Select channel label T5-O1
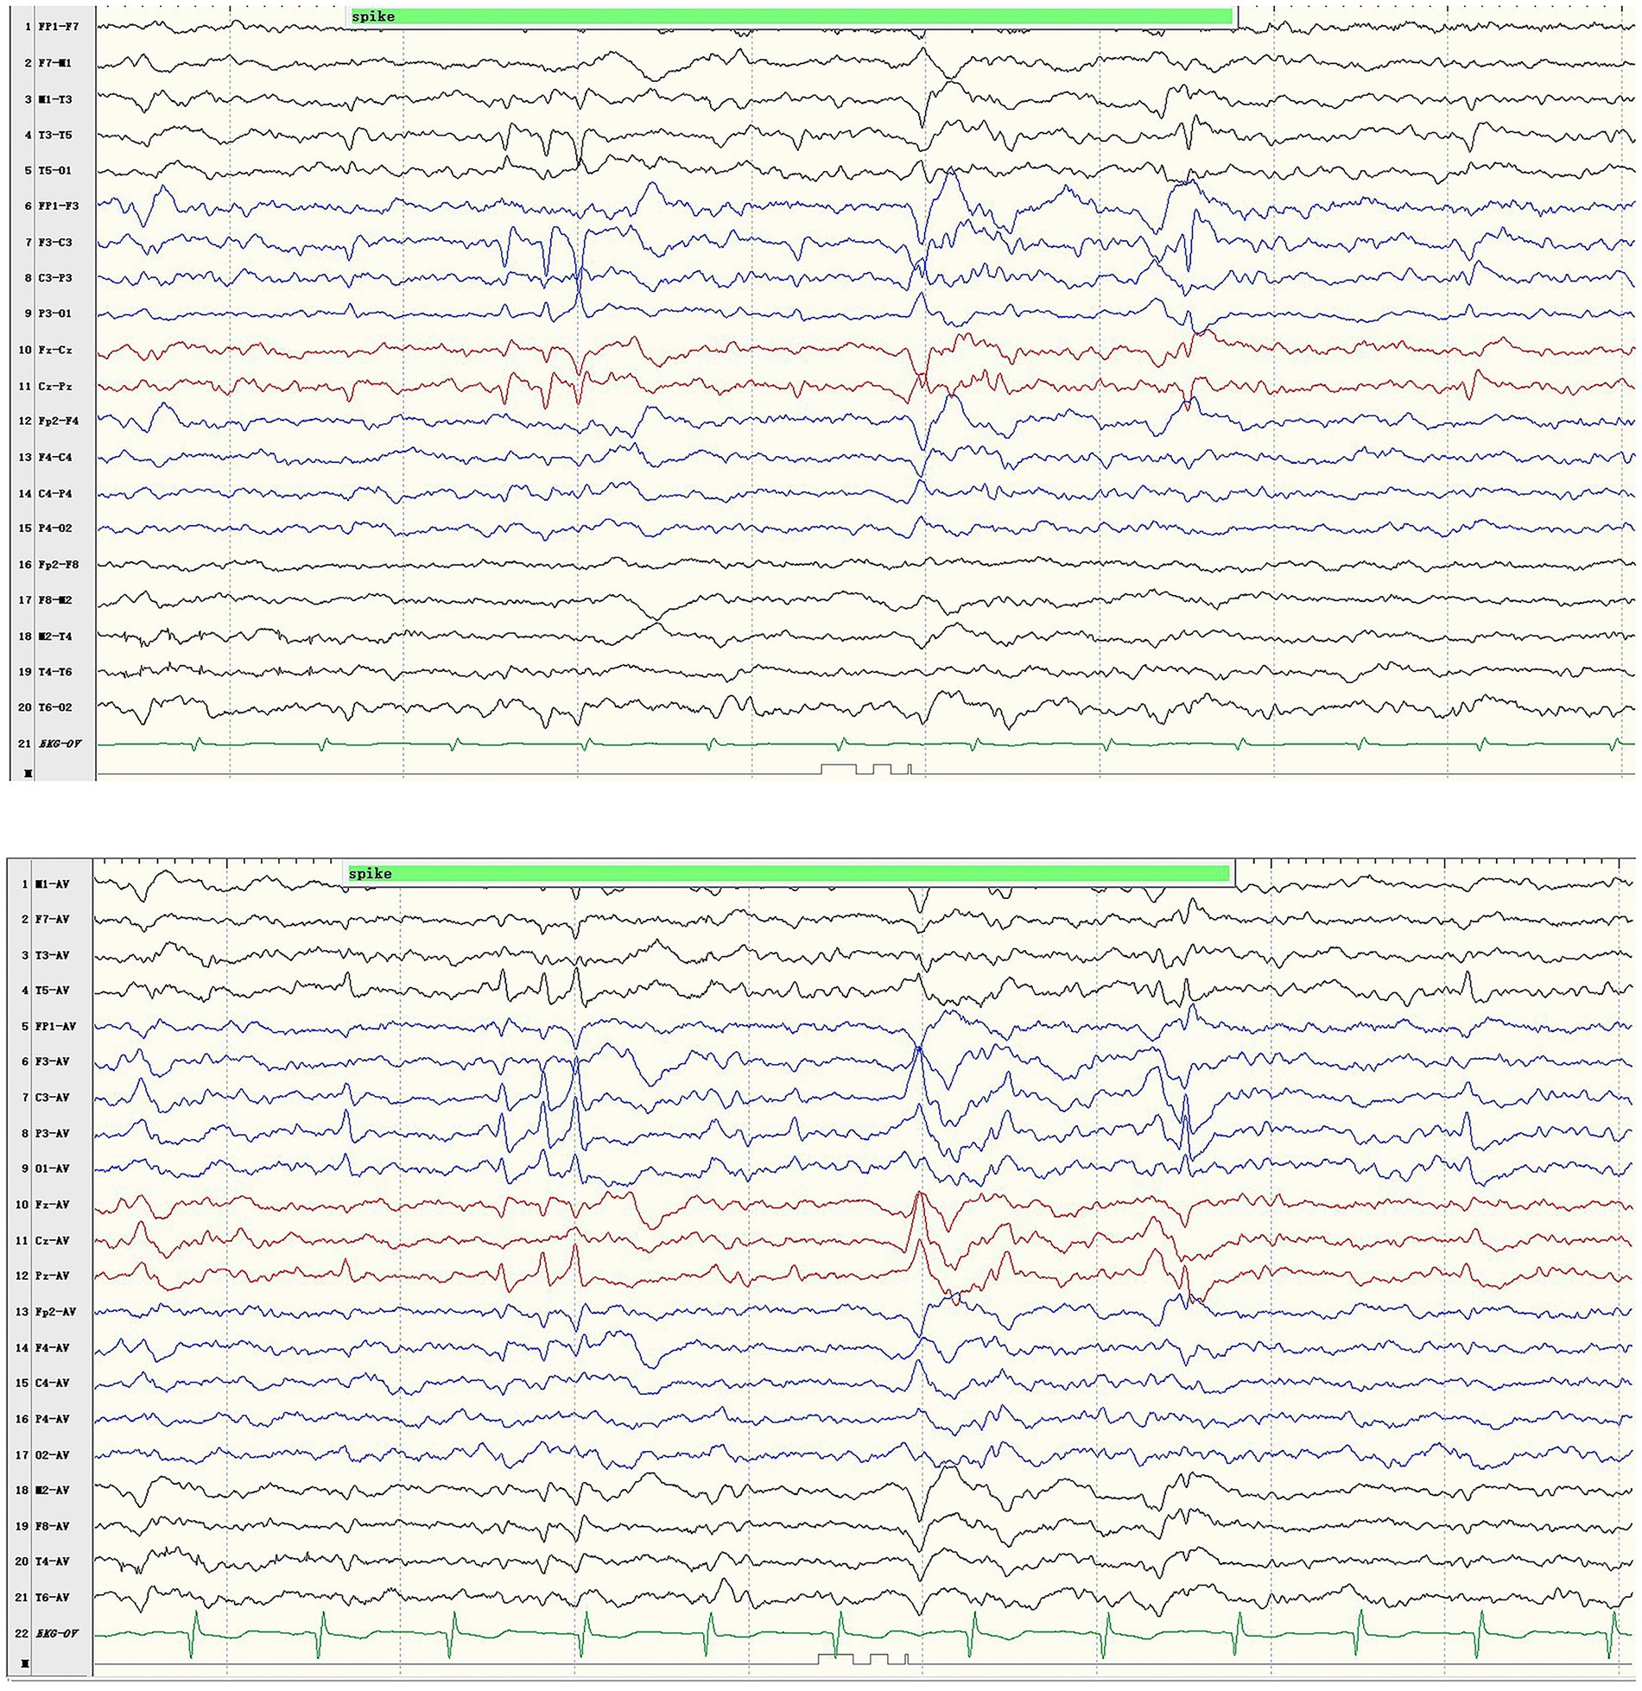The image size is (1642, 1691). 55,170
